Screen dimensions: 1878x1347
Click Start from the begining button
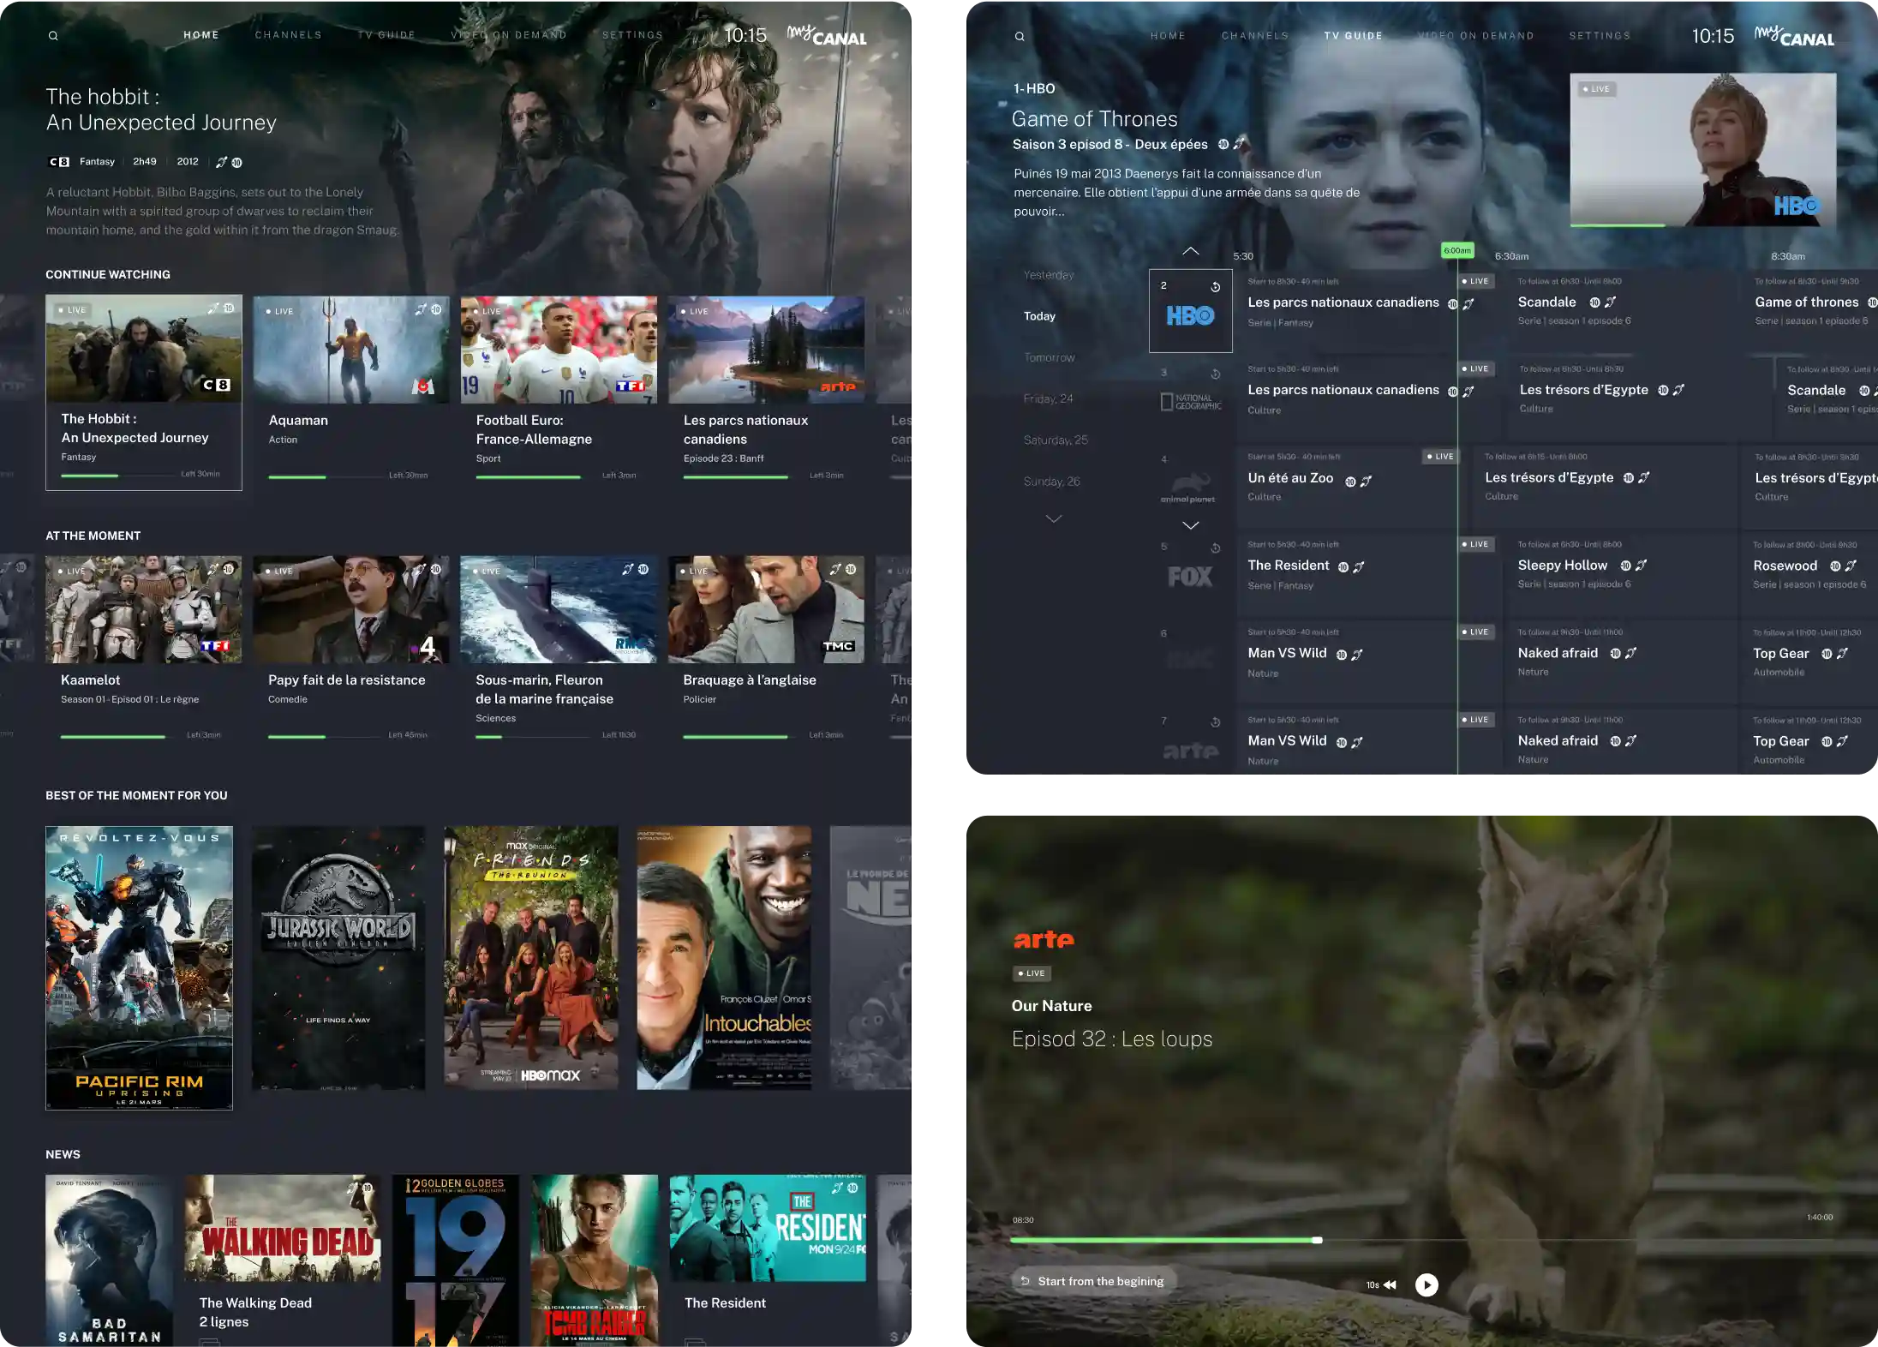(1092, 1281)
